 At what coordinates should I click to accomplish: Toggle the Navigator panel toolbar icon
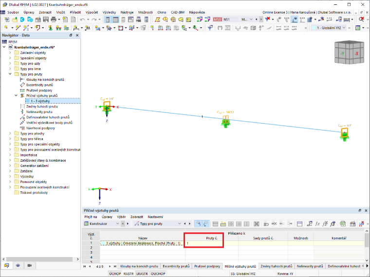coord(108,19)
